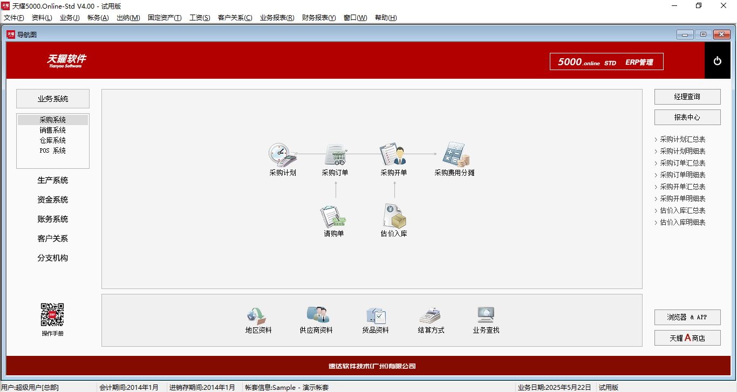
Task: Open the 采购开单 clipboard icon
Action: tap(393, 154)
